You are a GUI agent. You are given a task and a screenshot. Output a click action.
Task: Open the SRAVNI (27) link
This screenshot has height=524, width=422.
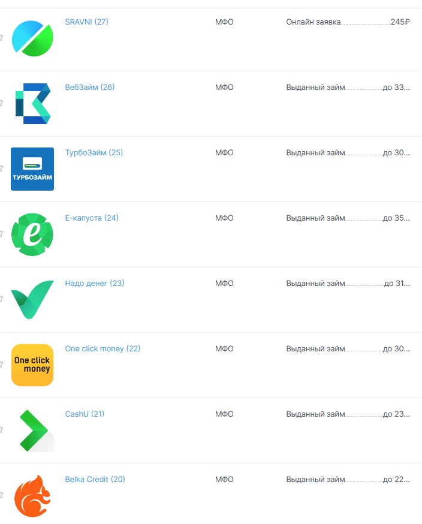[x=86, y=22]
